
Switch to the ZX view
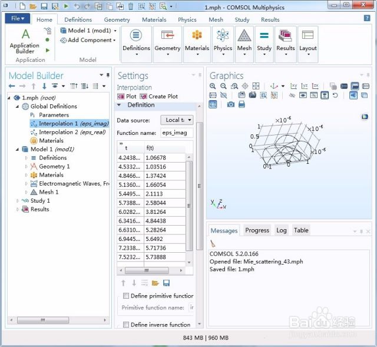[315, 86]
